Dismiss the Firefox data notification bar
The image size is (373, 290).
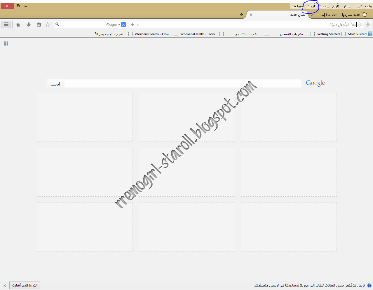5,285
